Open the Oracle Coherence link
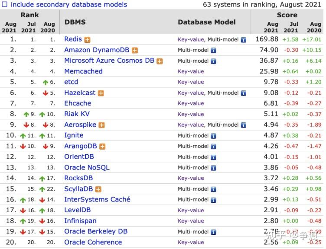The image size is (326, 249). click(x=93, y=242)
